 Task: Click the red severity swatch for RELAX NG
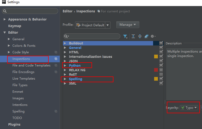click(156, 70)
